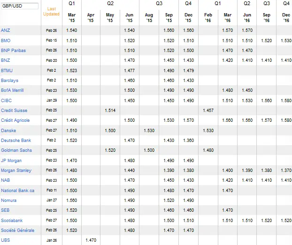Select Nomura Mar '15 value 1.560

coord(72,200)
